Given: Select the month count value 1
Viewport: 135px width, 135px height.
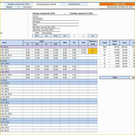Looking at the screenshot, I should 18,7.
